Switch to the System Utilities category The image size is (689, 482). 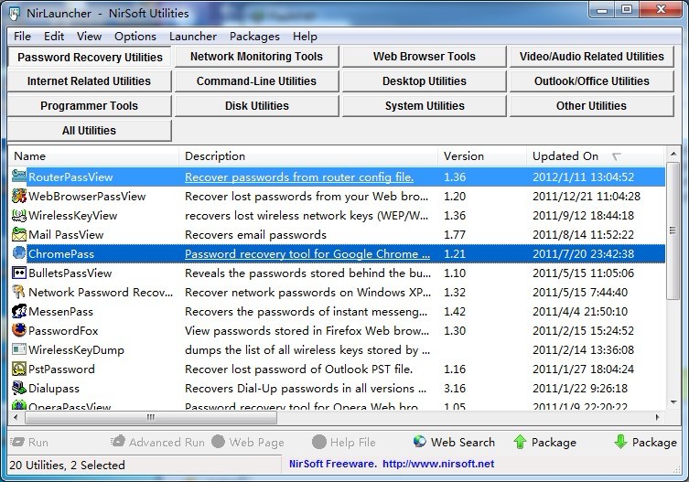425,106
